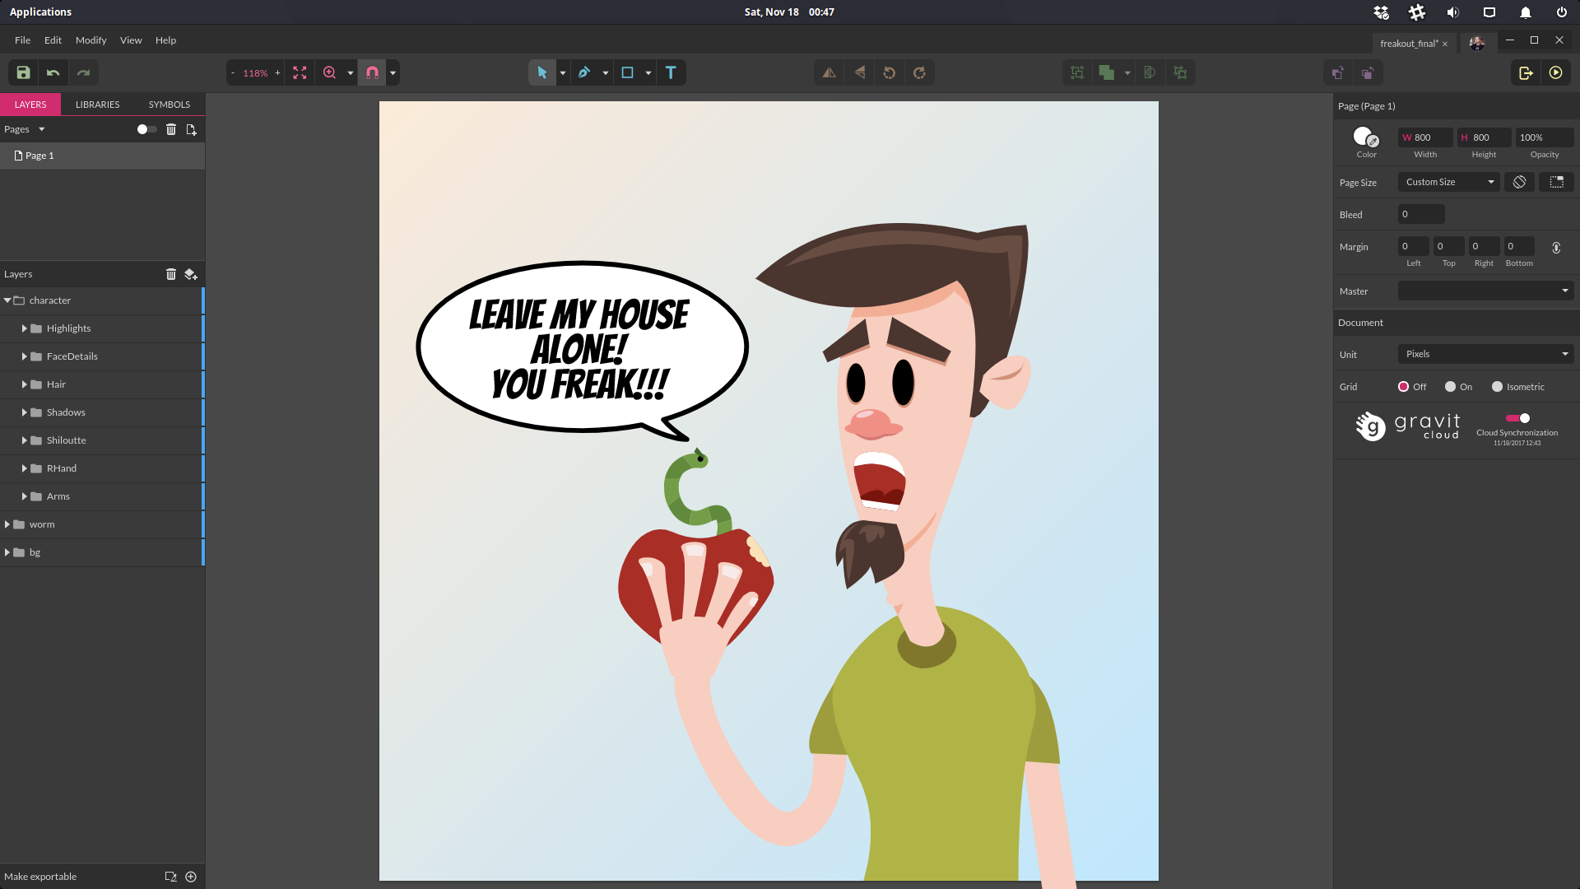Screen dimensions: 1580x889
Task: Select the Text tool
Action: [671, 72]
